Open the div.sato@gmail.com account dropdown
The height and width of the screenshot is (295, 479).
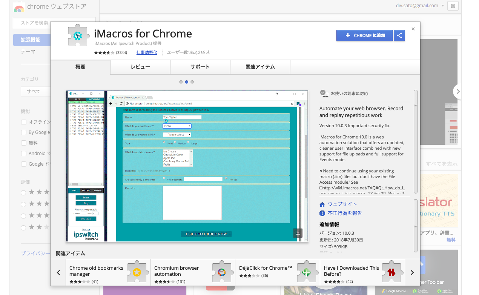(x=420, y=6)
